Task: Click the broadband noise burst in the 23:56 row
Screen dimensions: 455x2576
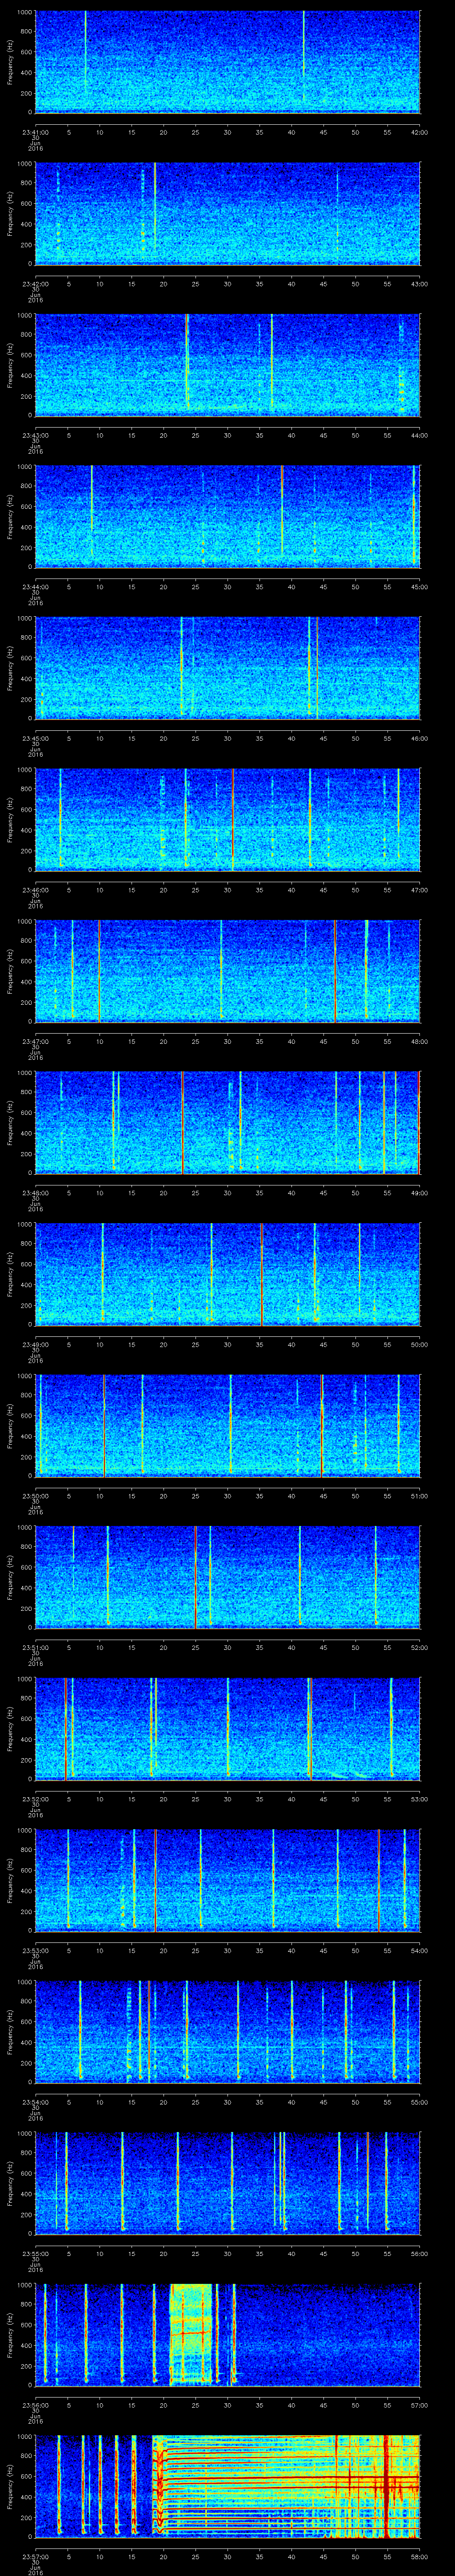Action: [x=192, y=2334]
